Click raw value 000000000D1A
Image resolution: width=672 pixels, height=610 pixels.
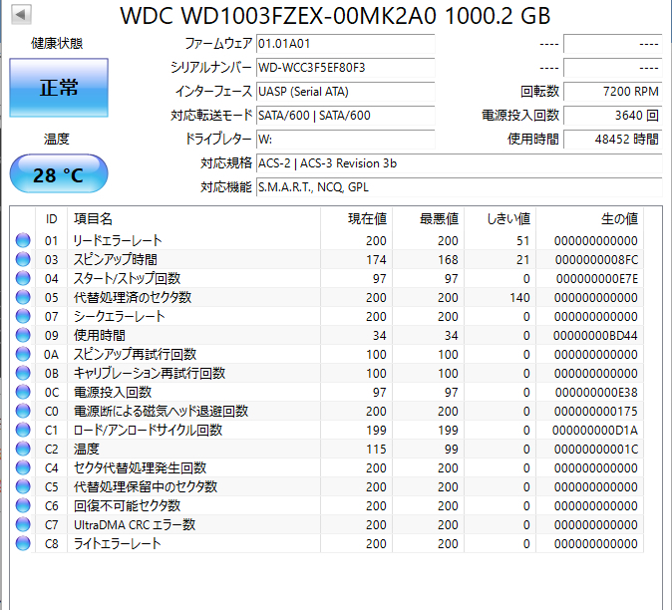click(x=595, y=430)
